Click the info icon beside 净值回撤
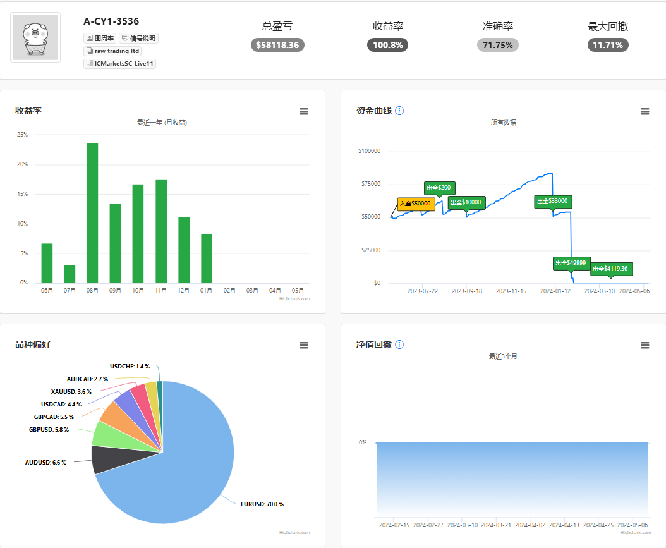 point(399,344)
